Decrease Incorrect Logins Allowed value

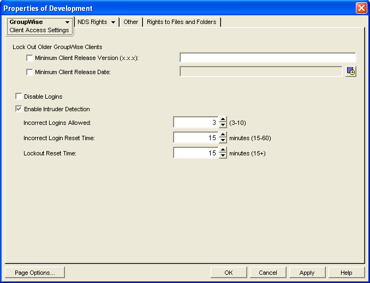[223, 125]
